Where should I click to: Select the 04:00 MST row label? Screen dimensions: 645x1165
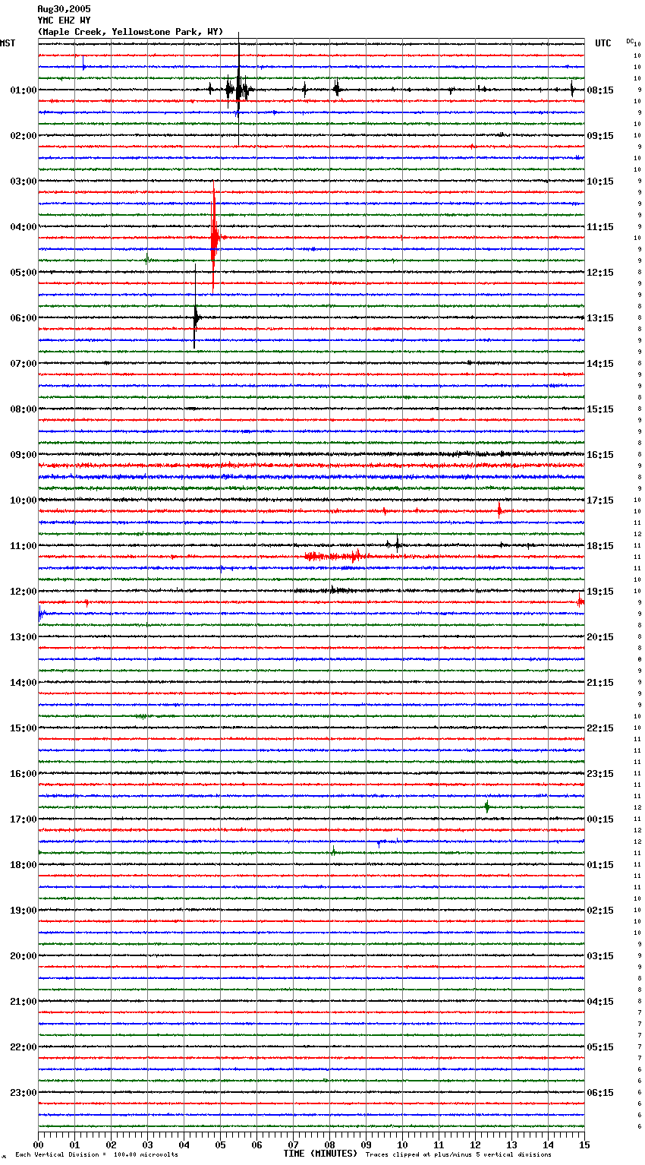tap(24, 227)
